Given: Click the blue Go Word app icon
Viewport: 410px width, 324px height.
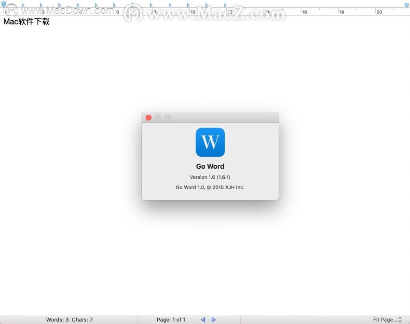Looking at the screenshot, I should point(210,142).
